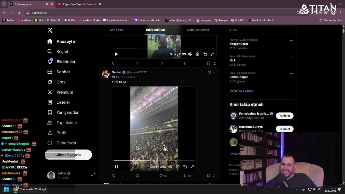Reply to the upper video post

(x=114, y=63)
